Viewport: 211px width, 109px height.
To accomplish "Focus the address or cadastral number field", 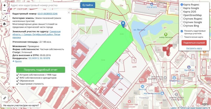I will (x=45, y=5).
